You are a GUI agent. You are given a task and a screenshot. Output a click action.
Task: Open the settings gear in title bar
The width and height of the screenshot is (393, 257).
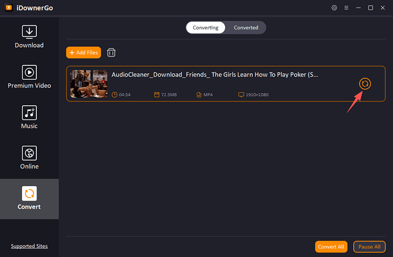(x=335, y=8)
